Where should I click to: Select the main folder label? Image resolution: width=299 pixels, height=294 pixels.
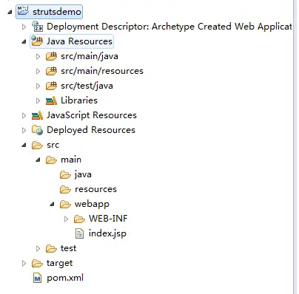[71, 160]
